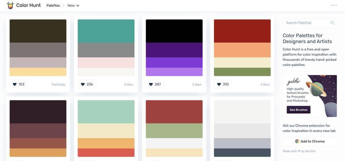Focus the Search Palettes field
The height and width of the screenshot is (161, 345).
pos(310,23)
